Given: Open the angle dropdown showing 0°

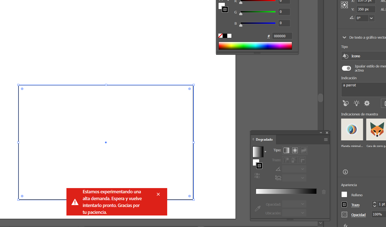Looking at the screenshot, I should click(x=371, y=18).
